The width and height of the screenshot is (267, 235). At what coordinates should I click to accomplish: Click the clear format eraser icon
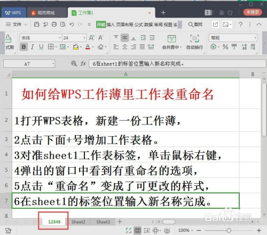pos(100,47)
